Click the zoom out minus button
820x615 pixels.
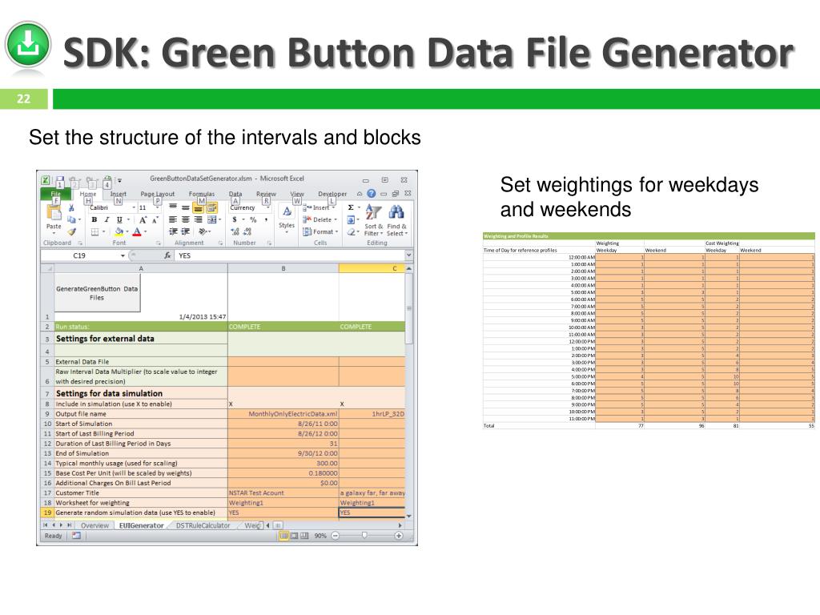point(336,536)
